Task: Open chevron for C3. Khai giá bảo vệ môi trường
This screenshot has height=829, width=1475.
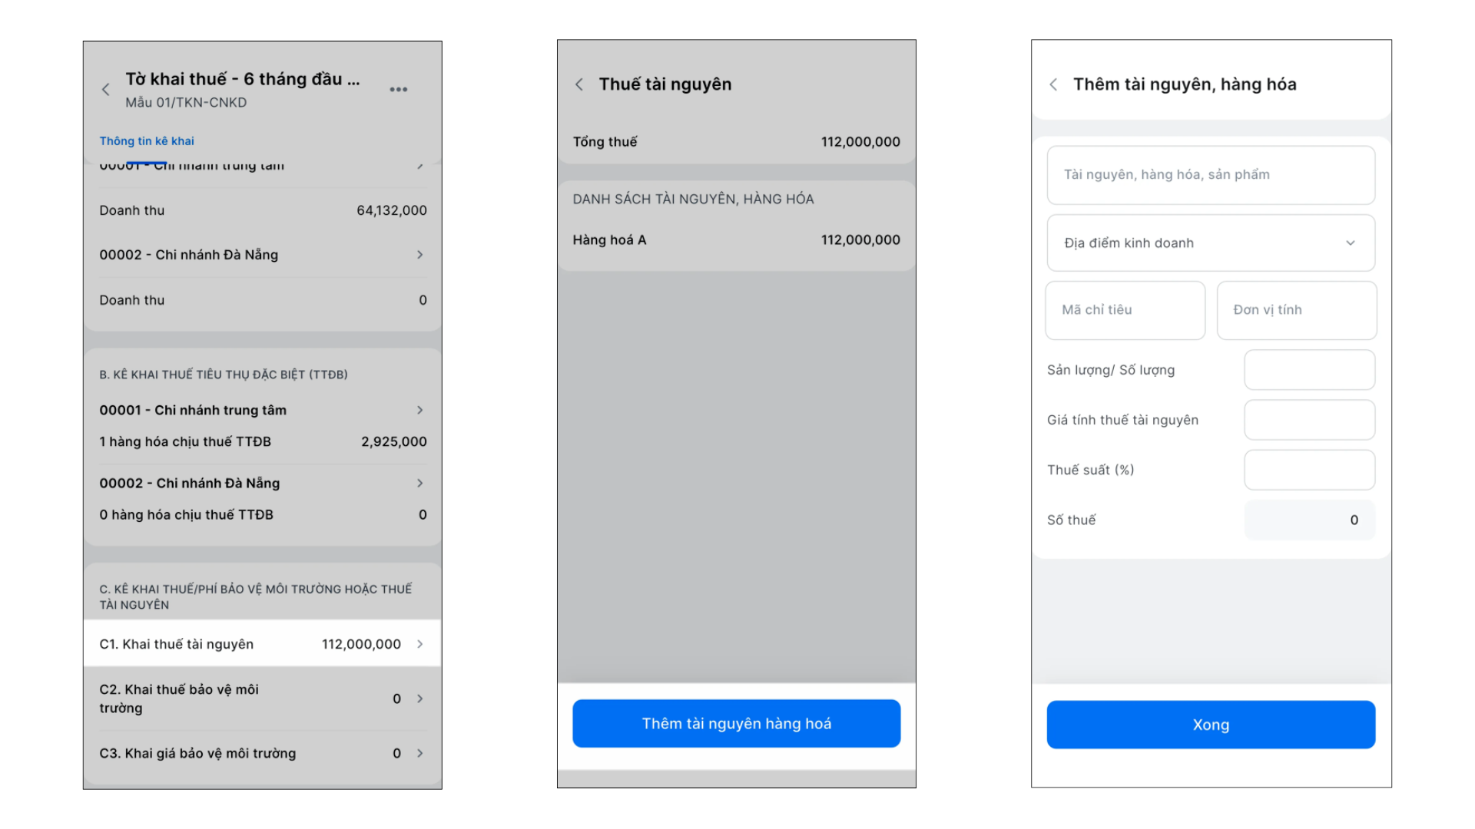Action: [420, 753]
